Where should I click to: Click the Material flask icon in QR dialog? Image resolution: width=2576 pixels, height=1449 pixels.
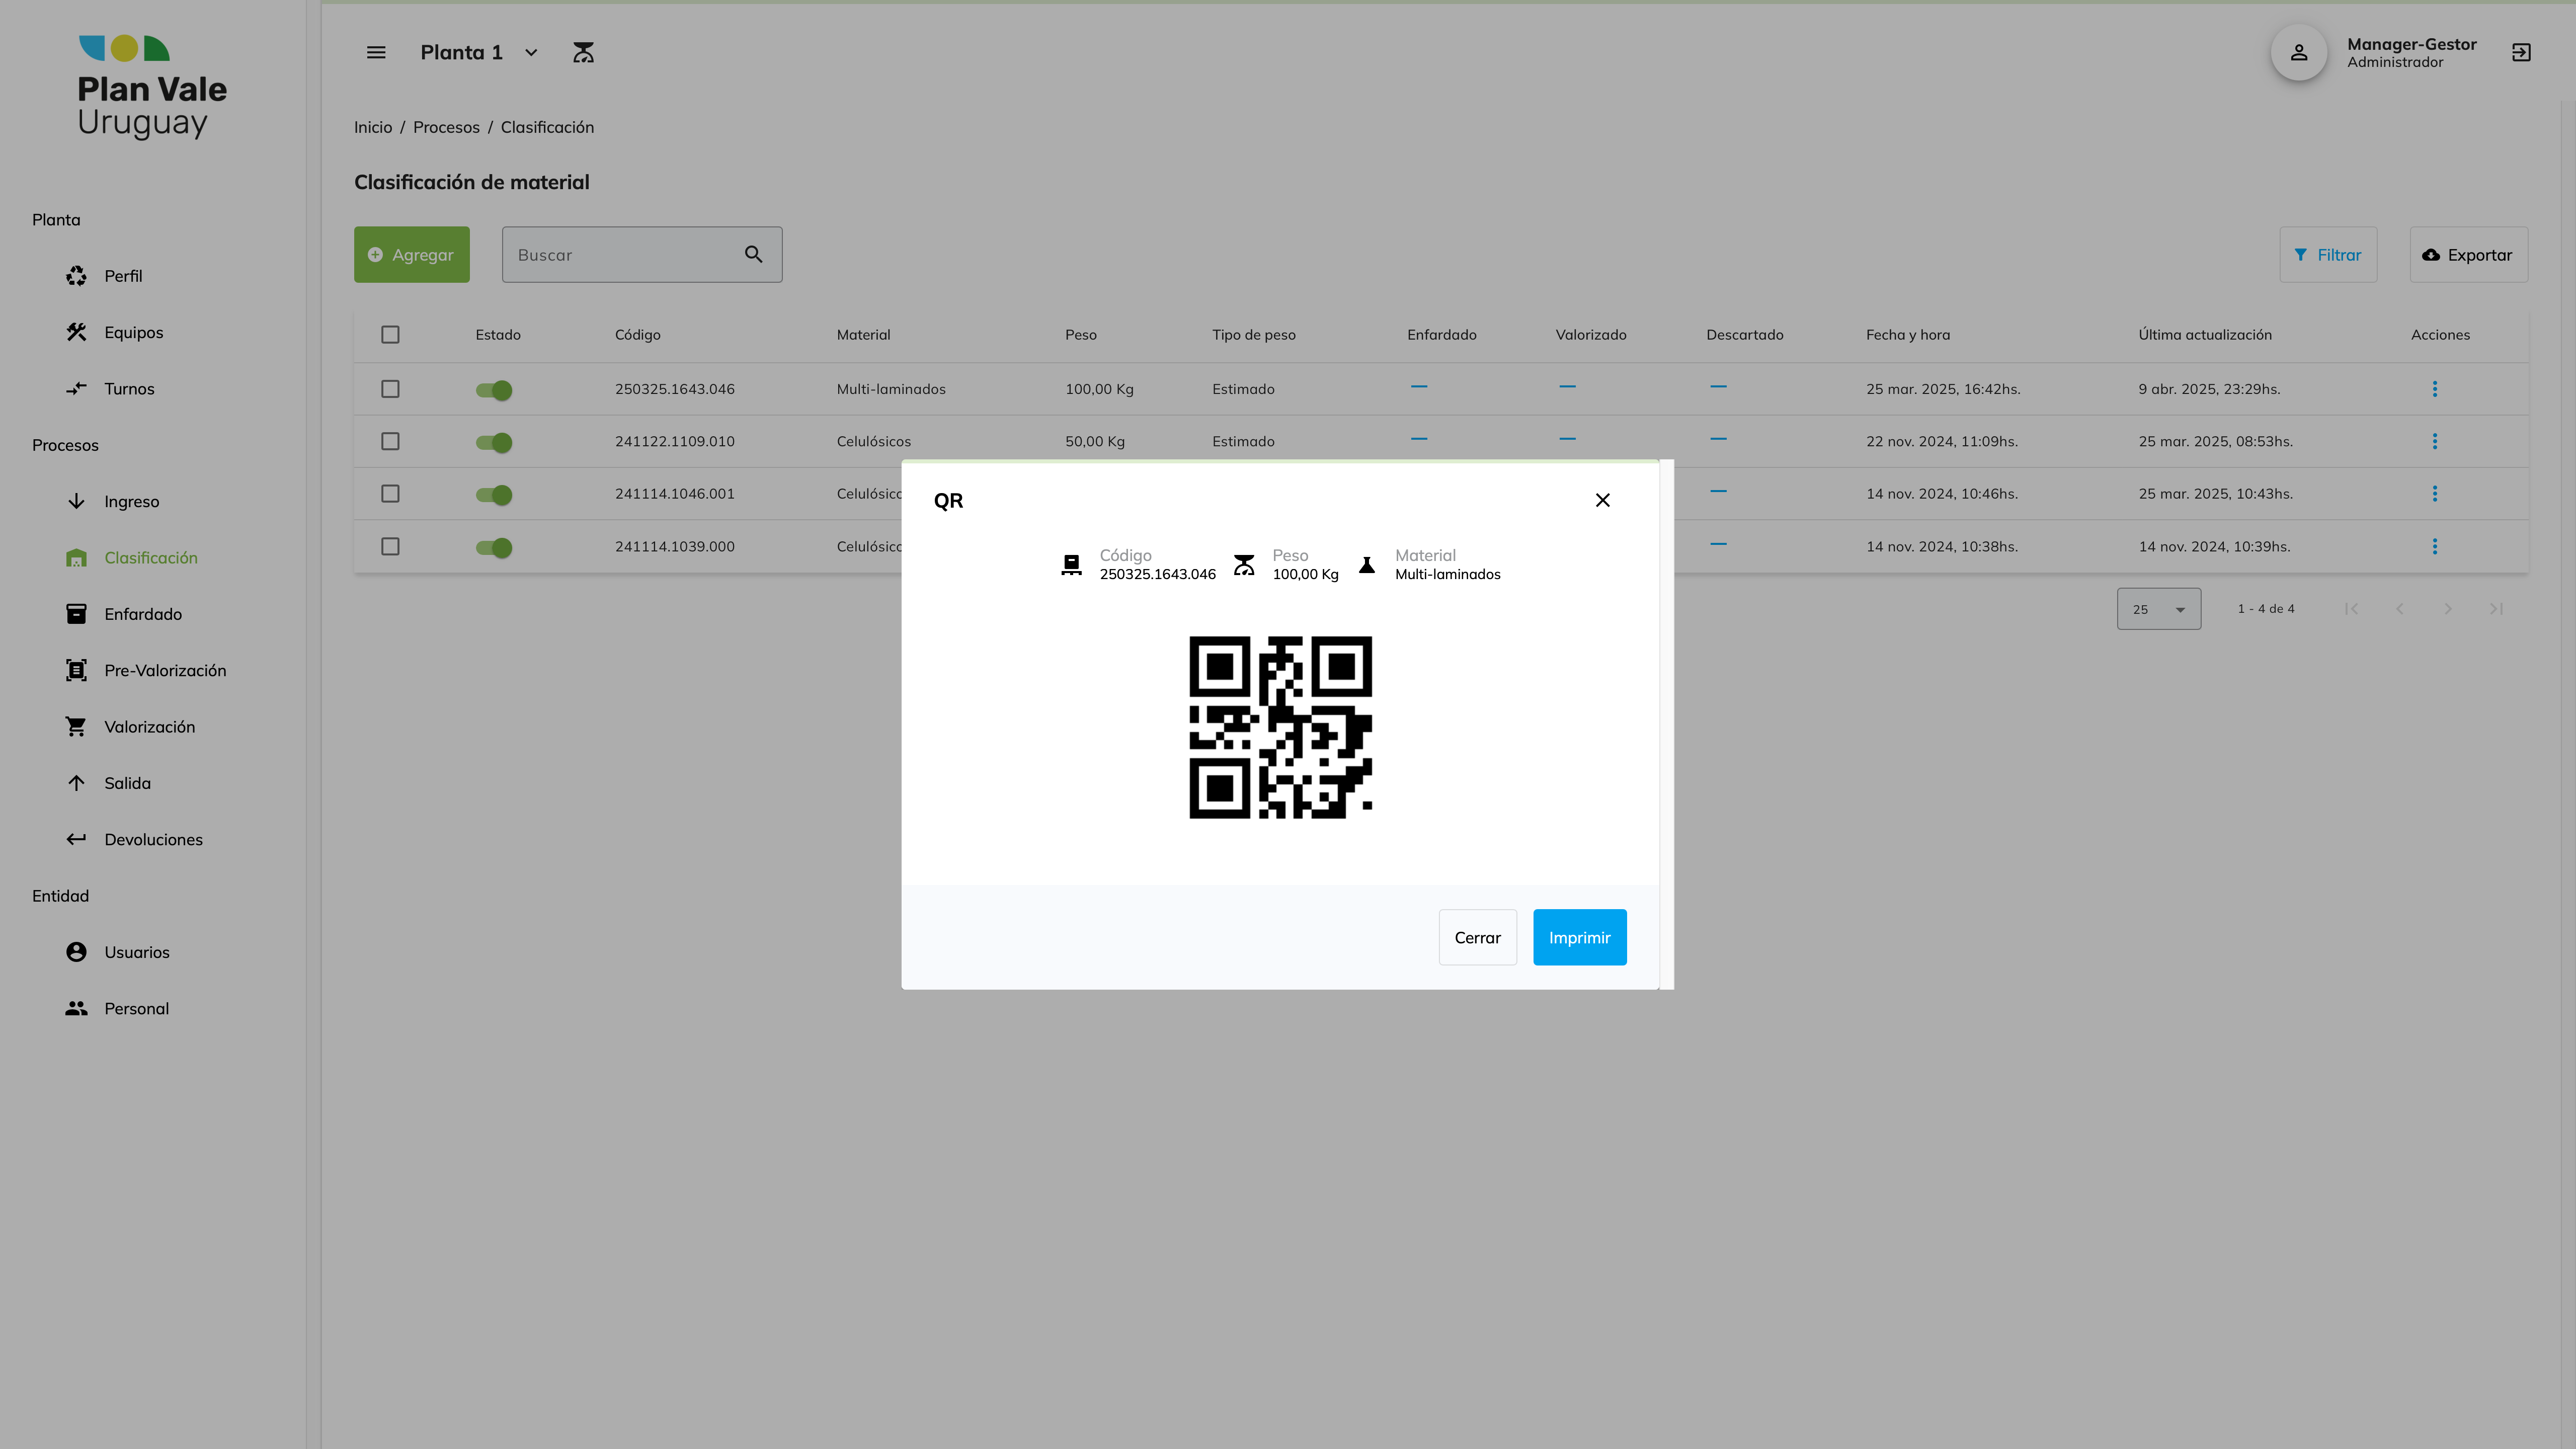1367,566
